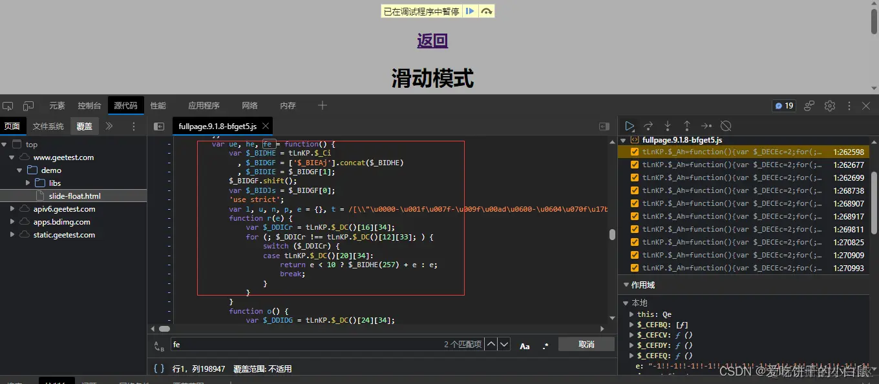Screen dimensions: 879x384
Task: Uncheck breakpoint at 1:268917
Action: 635,217
